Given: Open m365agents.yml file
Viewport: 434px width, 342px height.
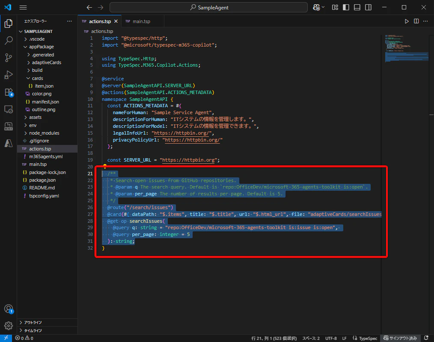Looking at the screenshot, I should coord(46,156).
